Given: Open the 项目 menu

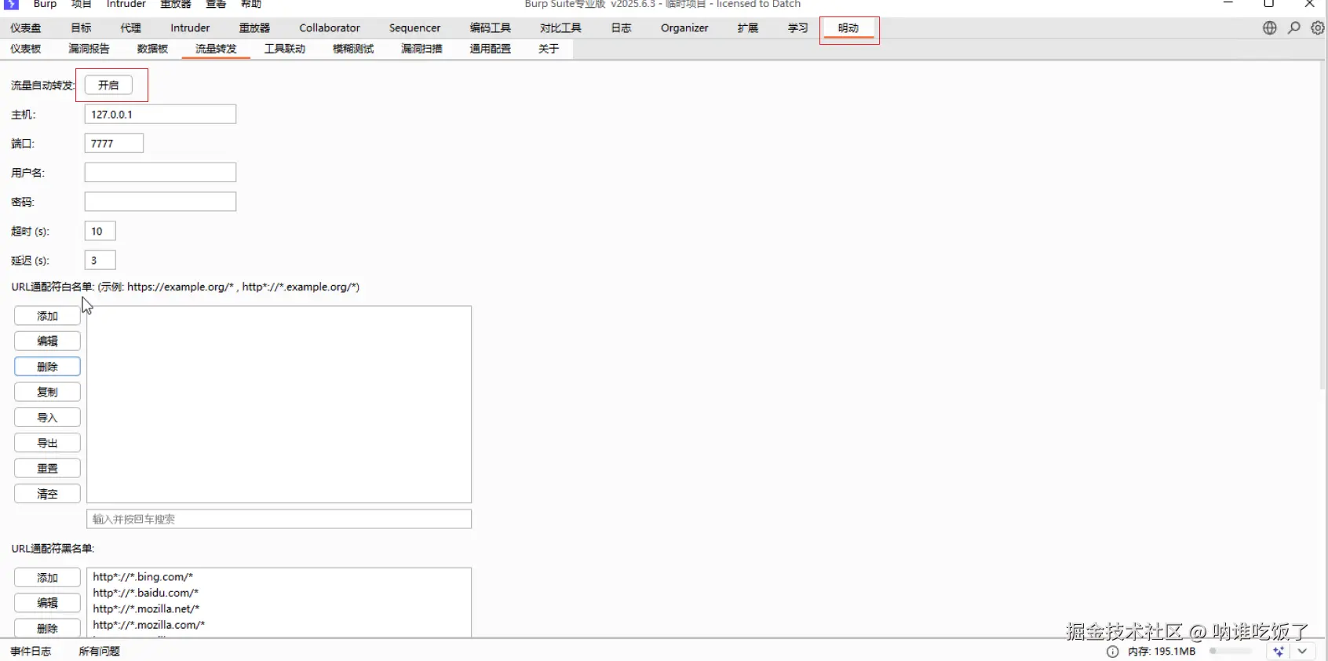Looking at the screenshot, I should click(x=82, y=4).
